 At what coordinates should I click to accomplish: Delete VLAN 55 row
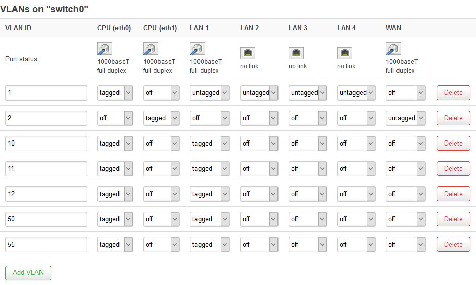point(453,244)
